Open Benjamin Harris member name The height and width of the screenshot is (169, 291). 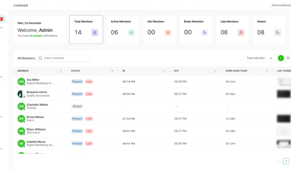pyautogui.click(x=37, y=92)
